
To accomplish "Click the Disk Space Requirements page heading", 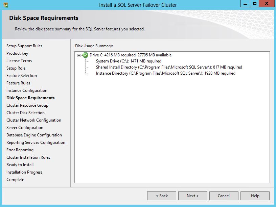I will (44, 18).
